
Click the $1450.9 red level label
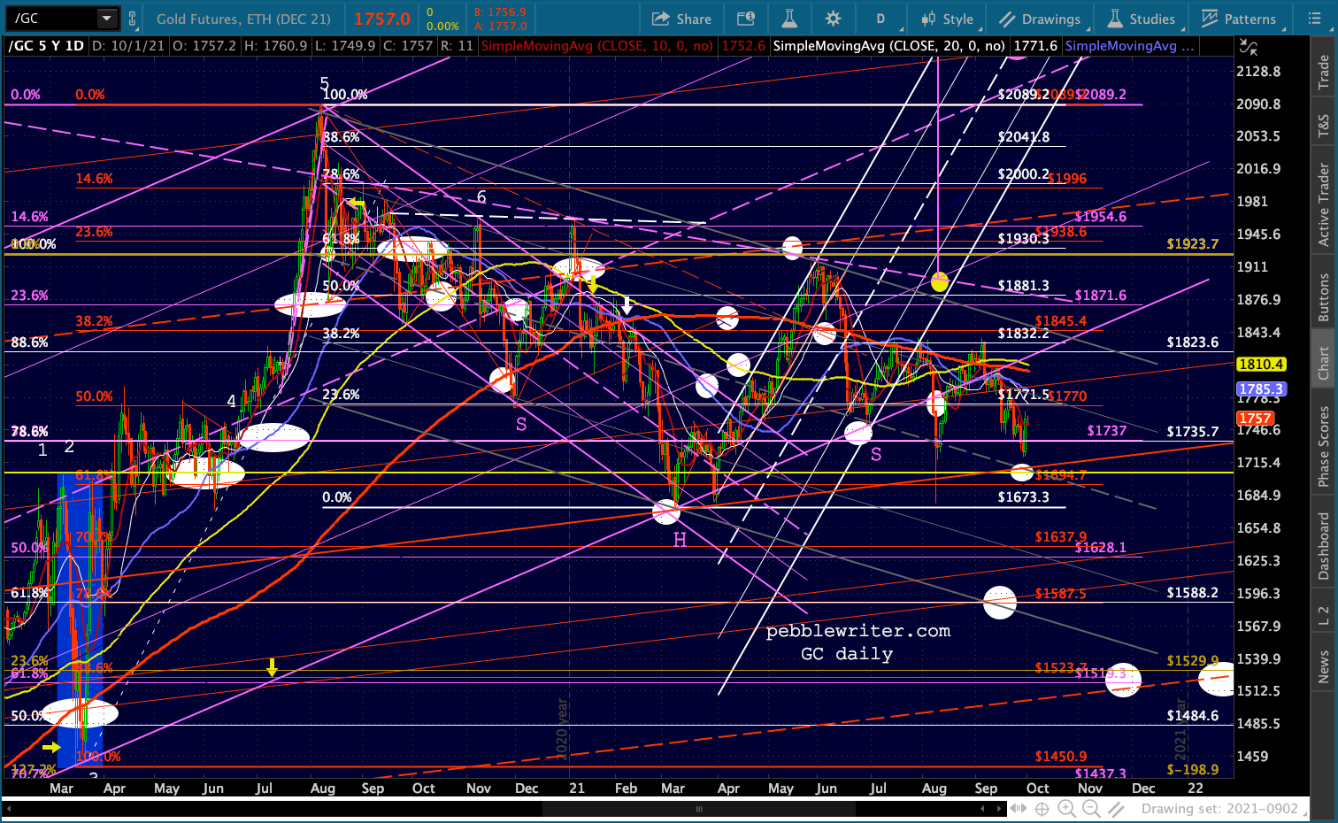(1061, 757)
